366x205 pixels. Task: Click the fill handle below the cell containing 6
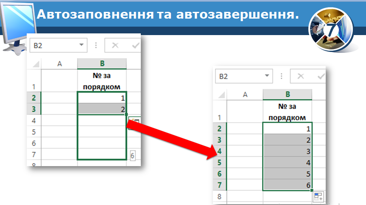(312, 190)
